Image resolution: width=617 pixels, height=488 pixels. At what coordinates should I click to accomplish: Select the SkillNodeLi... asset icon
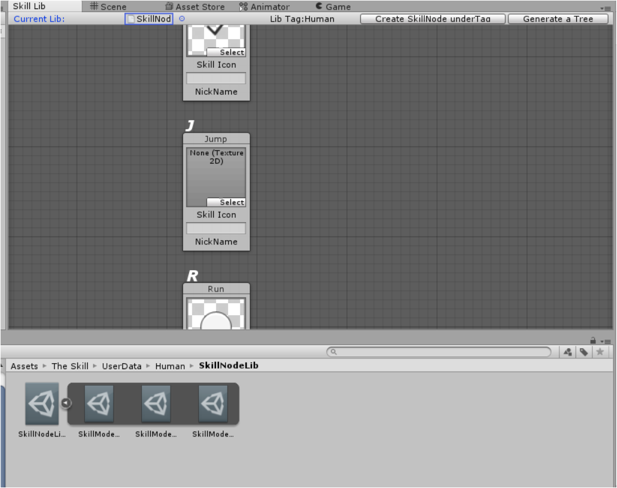41,404
